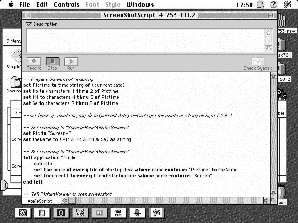Screen dimensions: 298x223
Task: Click the first icon in the bottom launcher strip
Action: pyautogui.click(x=22, y=213)
